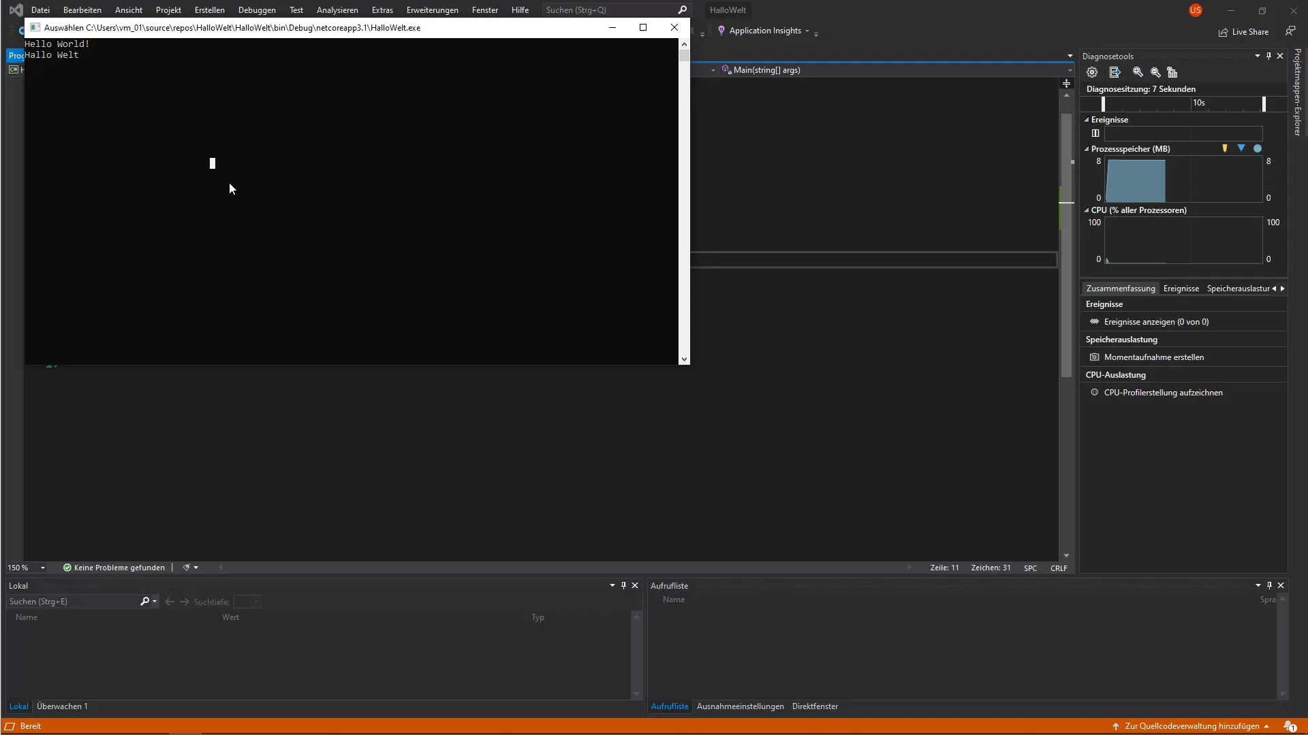Click the right timeline selection handle
This screenshot has width=1308, height=735.
click(x=1264, y=103)
